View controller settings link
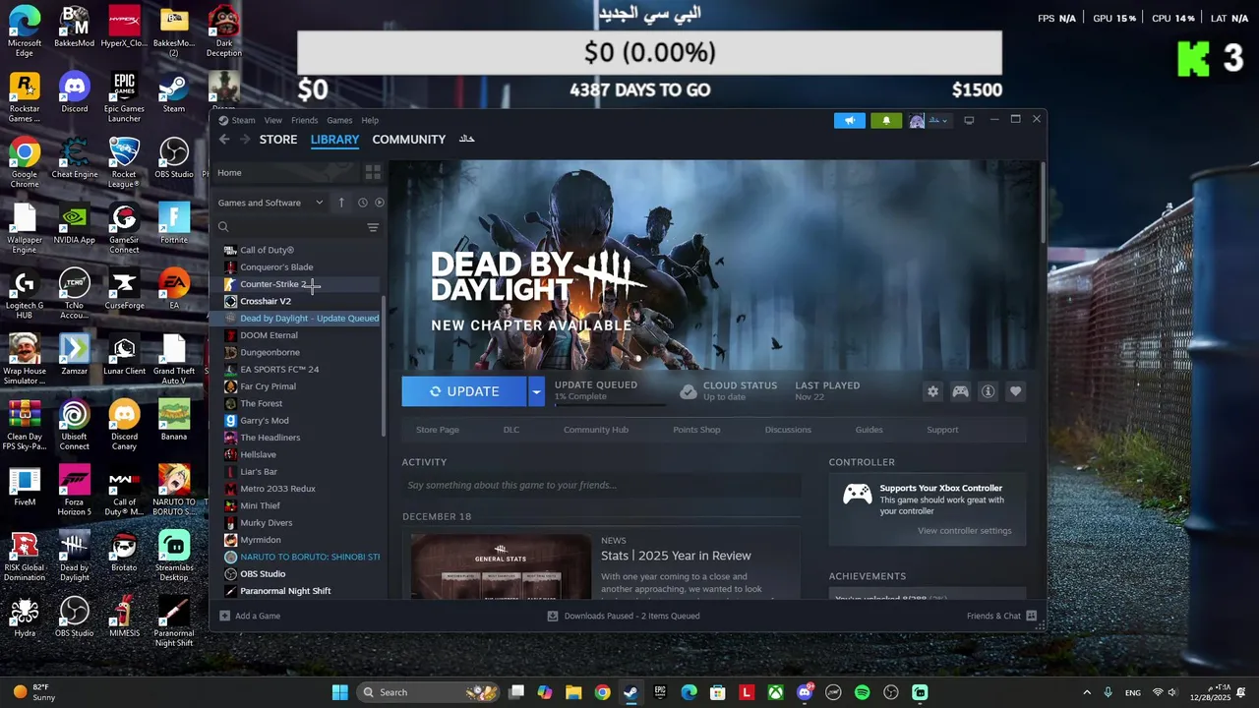 [x=964, y=531]
